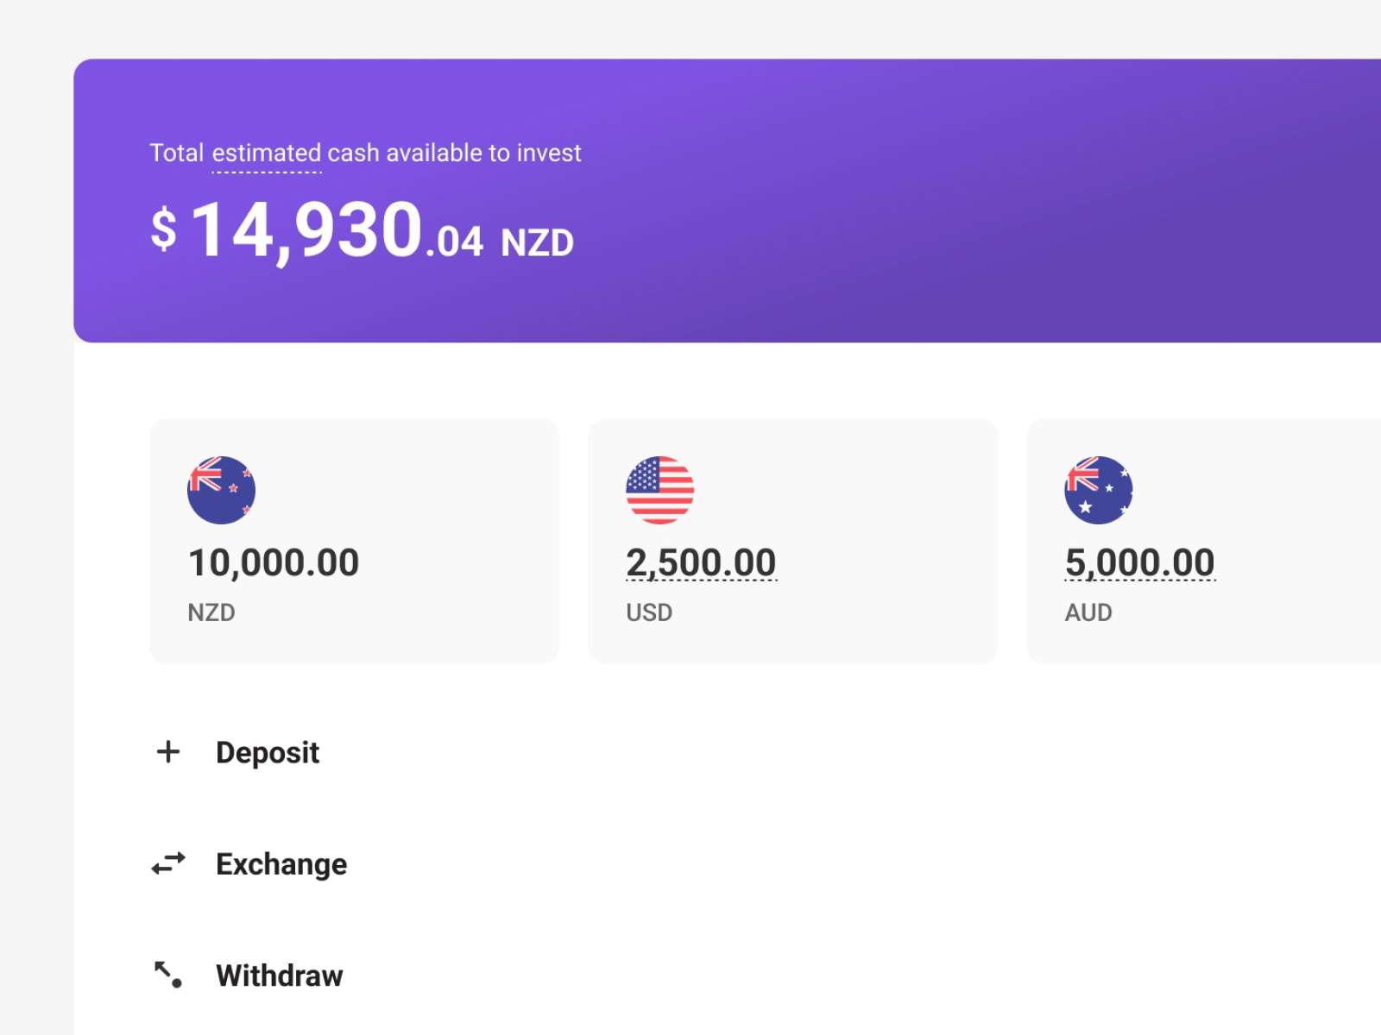Image resolution: width=1381 pixels, height=1035 pixels.
Task: Click the underlined 5,000.00 AUD balance
Action: tap(1139, 563)
